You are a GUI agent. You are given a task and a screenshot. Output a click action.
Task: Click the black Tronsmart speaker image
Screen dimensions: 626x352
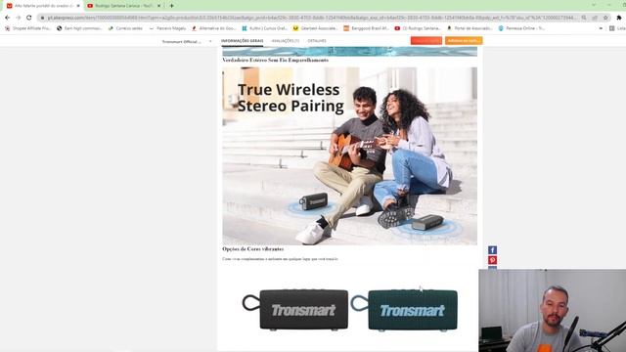[295, 310]
